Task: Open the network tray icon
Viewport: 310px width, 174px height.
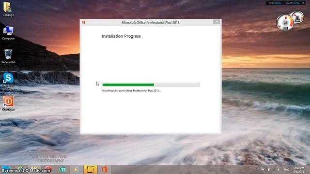Action: click(274, 170)
